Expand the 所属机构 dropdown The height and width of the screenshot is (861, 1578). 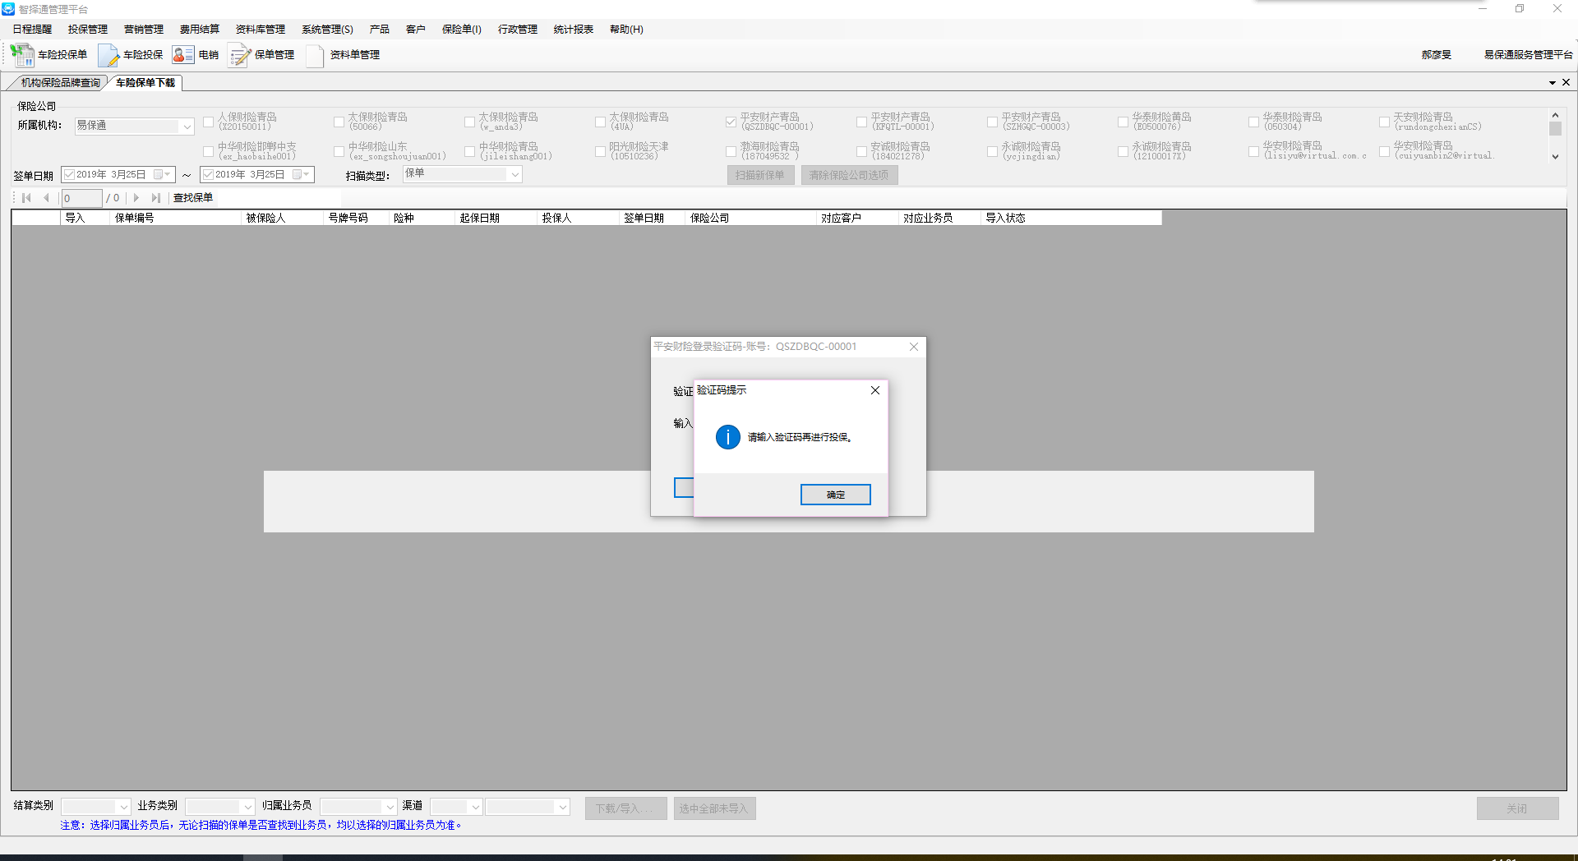click(x=187, y=127)
